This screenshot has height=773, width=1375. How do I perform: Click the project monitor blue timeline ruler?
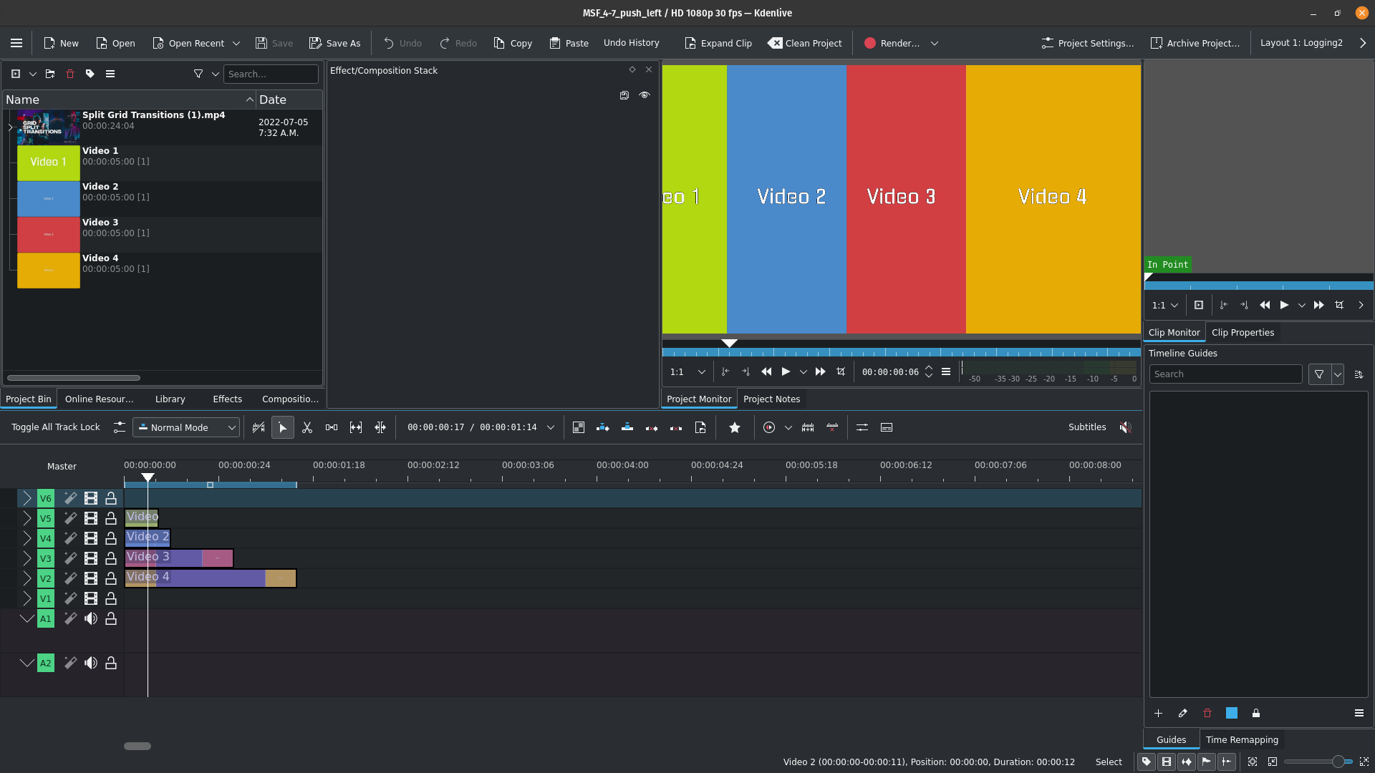point(901,352)
